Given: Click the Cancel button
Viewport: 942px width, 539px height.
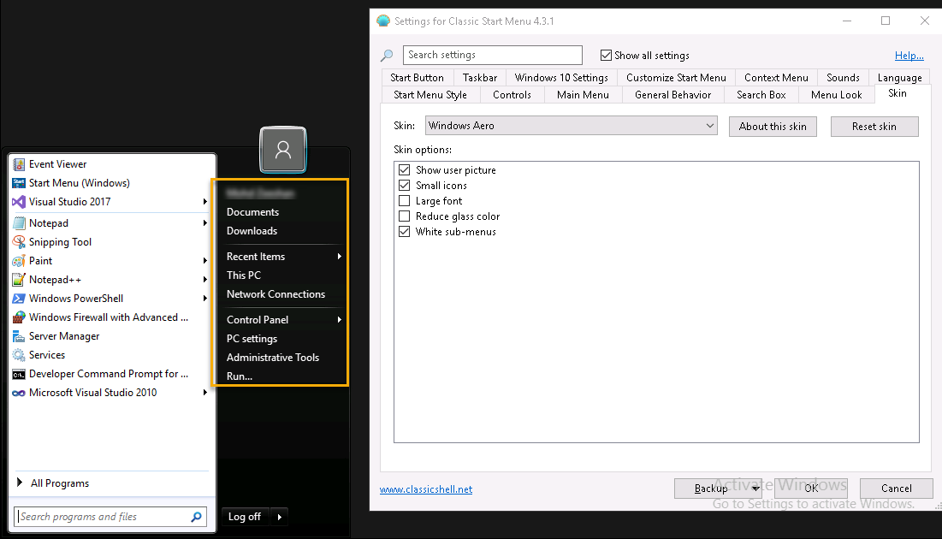Looking at the screenshot, I should [x=897, y=489].
